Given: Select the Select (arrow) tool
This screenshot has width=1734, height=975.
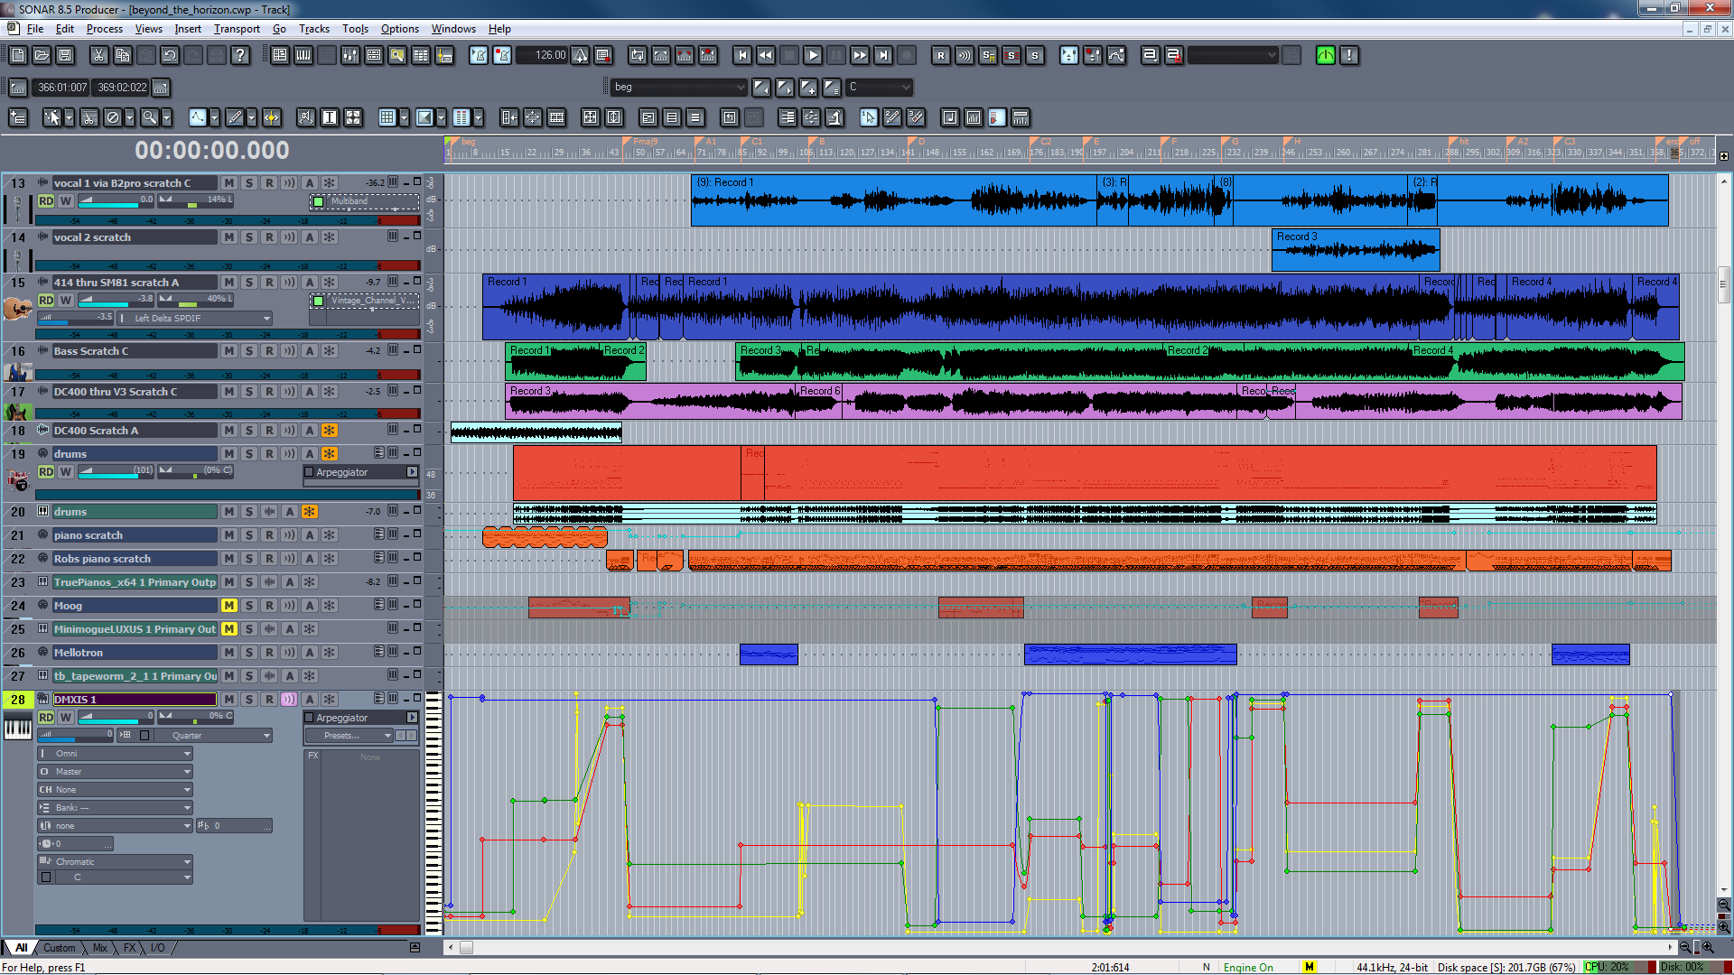Looking at the screenshot, I should [x=51, y=117].
